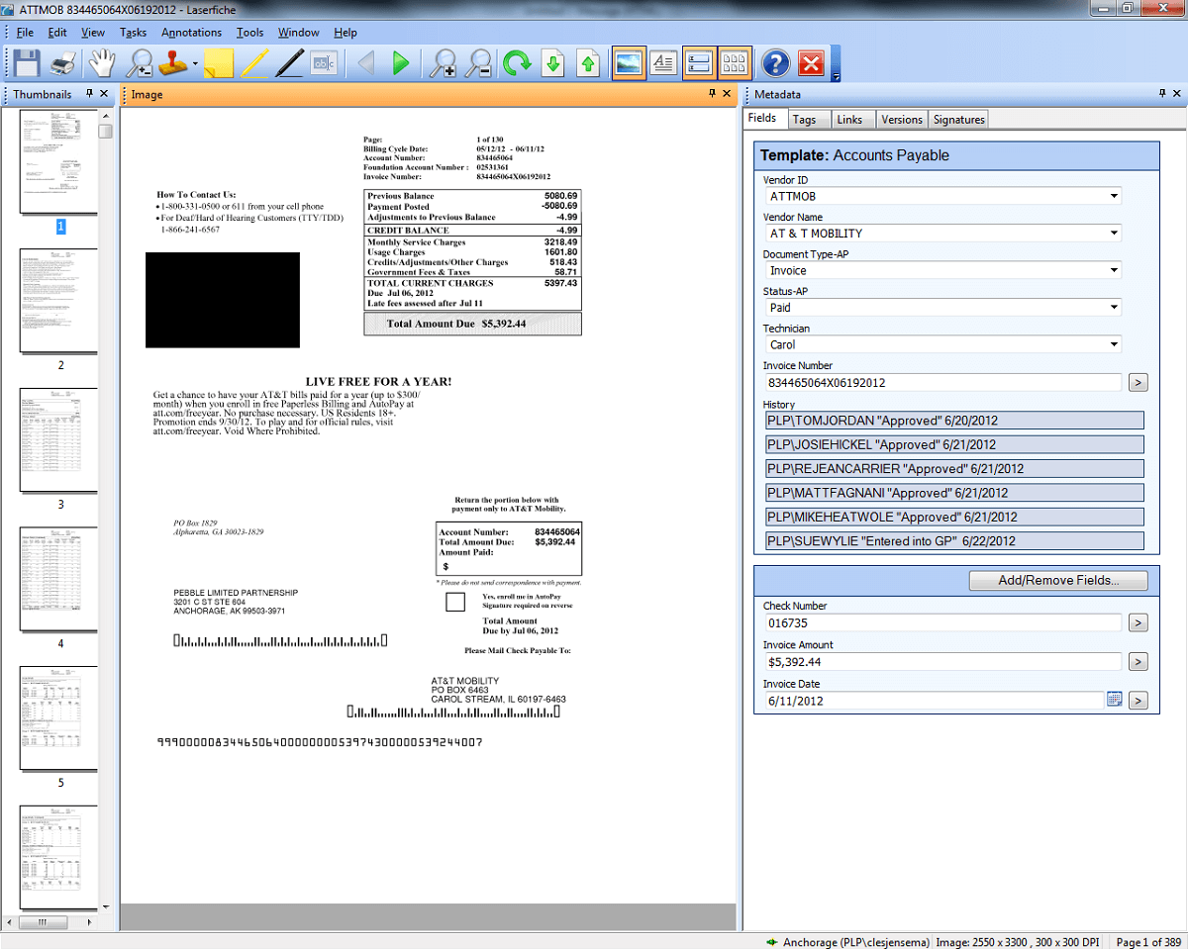Click toolbar options overflow arrow
The image size is (1188, 950).
pyautogui.click(x=837, y=77)
